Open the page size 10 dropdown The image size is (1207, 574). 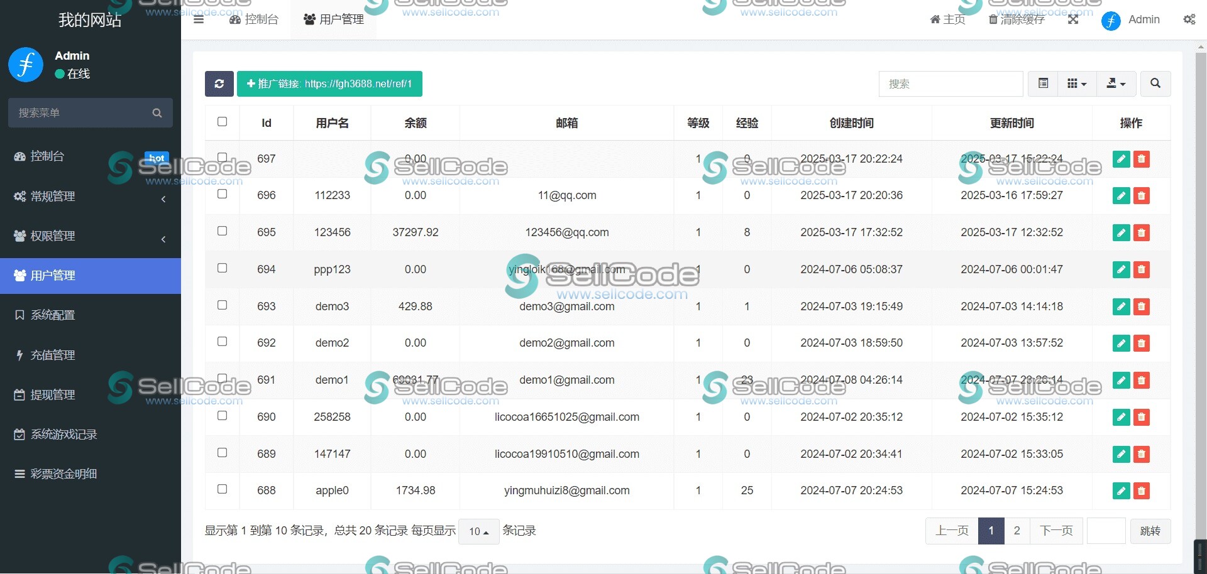click(x=478, y=531)
